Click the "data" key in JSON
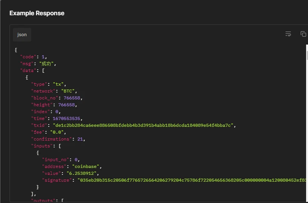 click(27, 70)
